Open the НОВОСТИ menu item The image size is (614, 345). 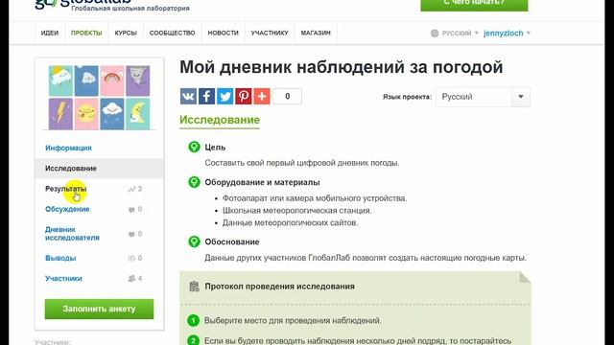pos(224,33)
